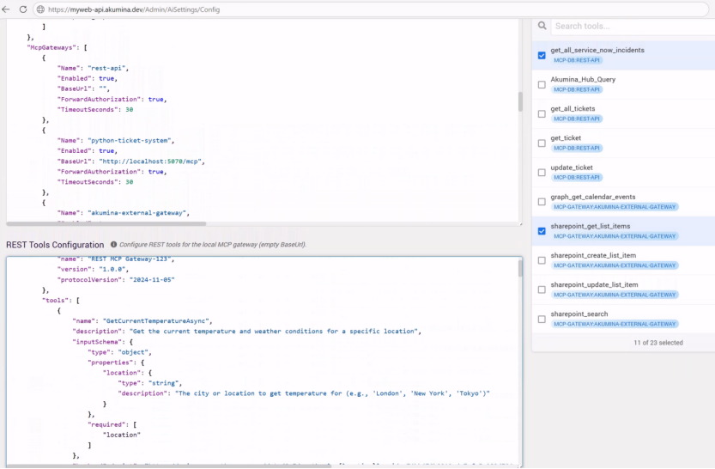Check the sharepoint_search tool
Image resolution: width=715 pixels, height=469 pixels.
542,319
